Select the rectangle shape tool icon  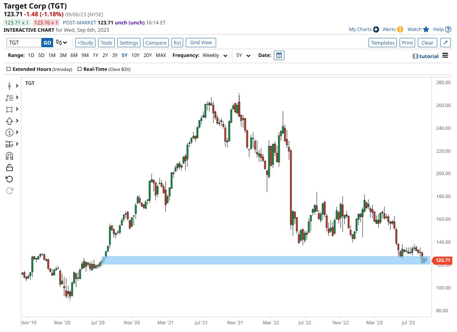9,109
